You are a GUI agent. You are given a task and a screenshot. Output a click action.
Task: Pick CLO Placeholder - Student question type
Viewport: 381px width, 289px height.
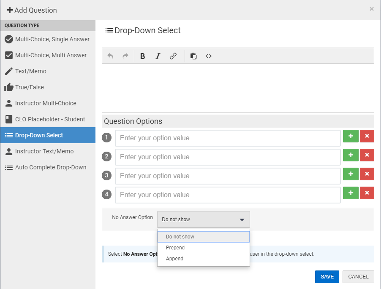point(48,119)
